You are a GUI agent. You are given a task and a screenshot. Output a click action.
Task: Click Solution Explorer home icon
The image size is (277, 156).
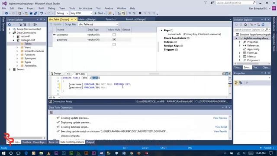pyautogui.click(x=245, y=25)
